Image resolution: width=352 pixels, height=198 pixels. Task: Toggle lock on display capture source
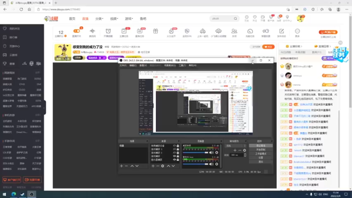point(178,160)
